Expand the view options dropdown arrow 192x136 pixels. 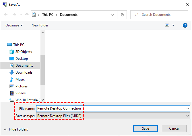click(x=173, y=25)
